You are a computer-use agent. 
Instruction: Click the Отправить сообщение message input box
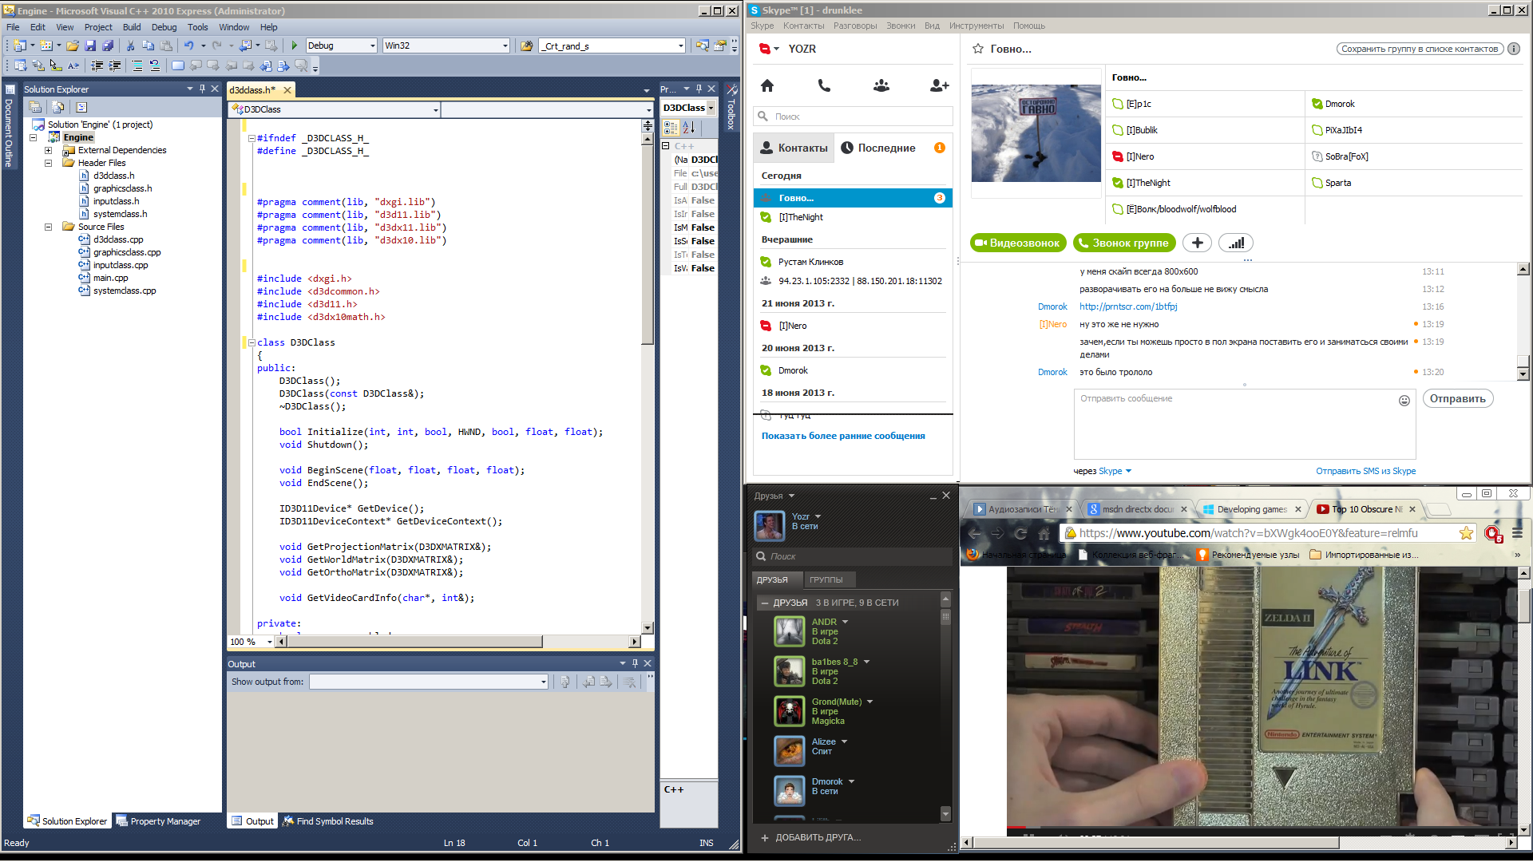pyautogui.click(x=1245, y=424)
